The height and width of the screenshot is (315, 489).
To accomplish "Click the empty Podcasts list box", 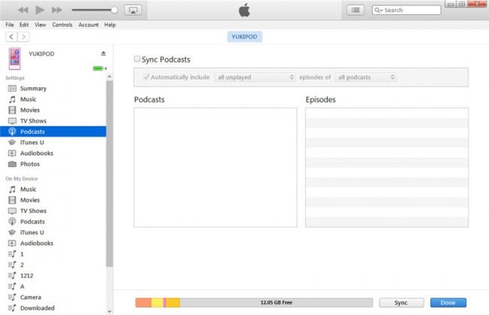I will pyautogui.click(x=215, y=168).
